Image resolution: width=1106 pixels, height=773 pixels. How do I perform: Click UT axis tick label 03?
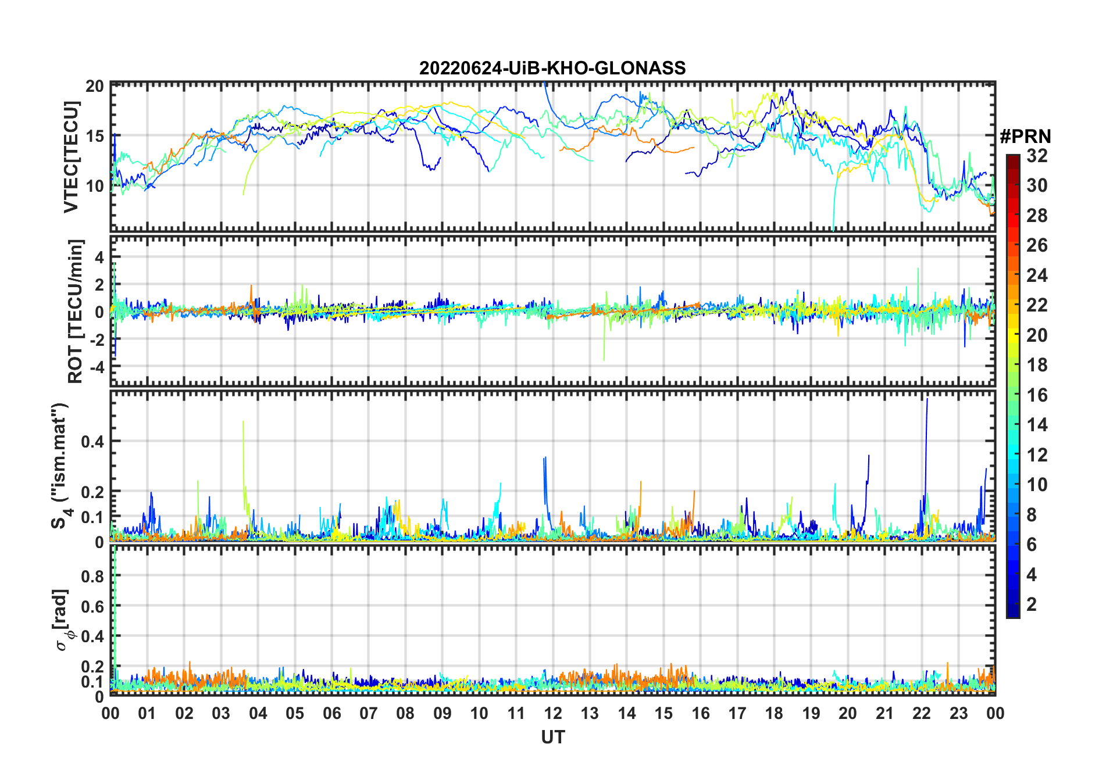(x=221, y=713)
